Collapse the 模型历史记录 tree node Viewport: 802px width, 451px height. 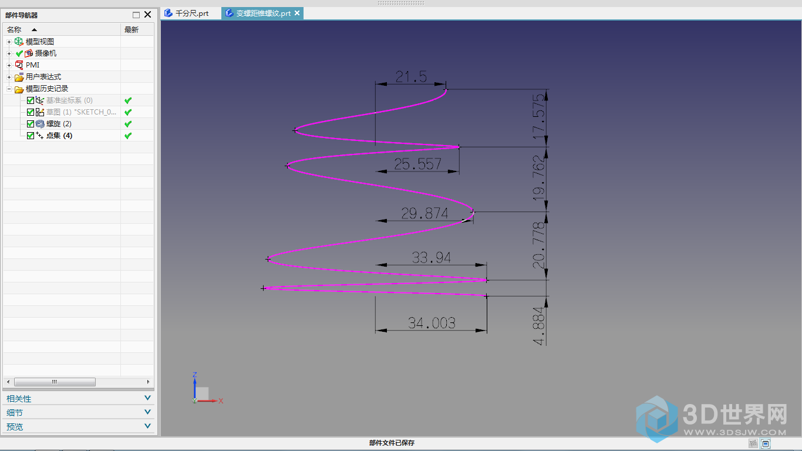click(x=9, y=89)
